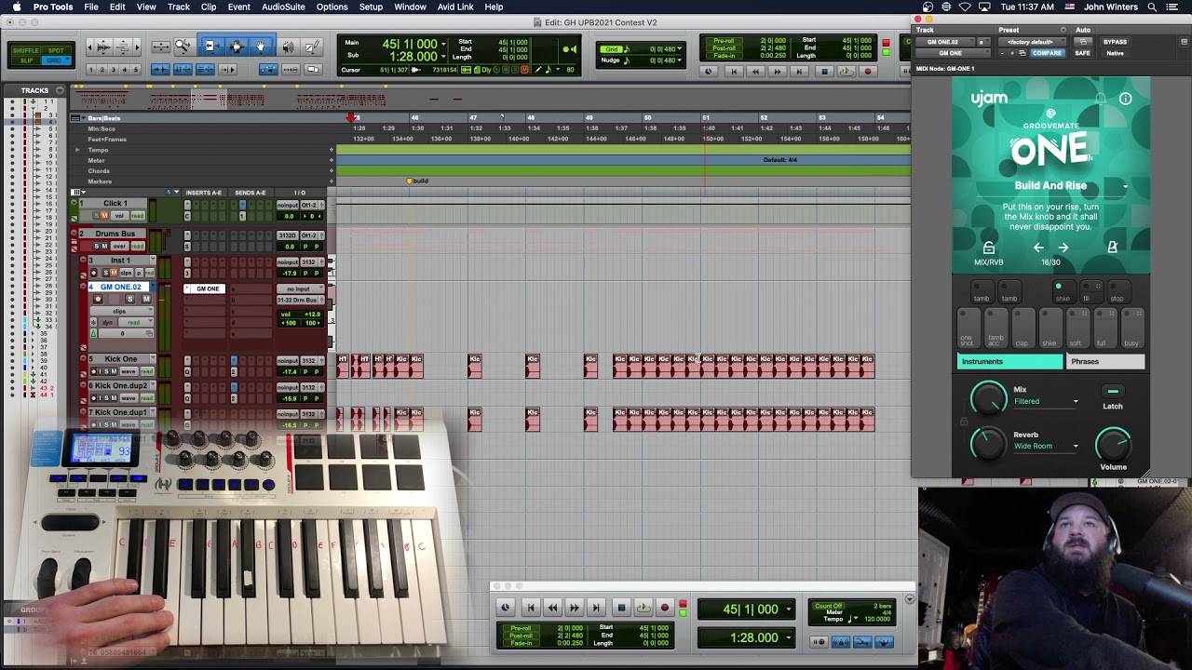Open the Groovemate ONE info icon

(1125, 99)
